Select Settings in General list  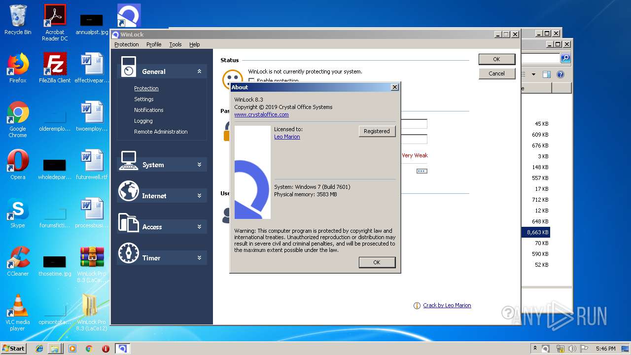144,99
